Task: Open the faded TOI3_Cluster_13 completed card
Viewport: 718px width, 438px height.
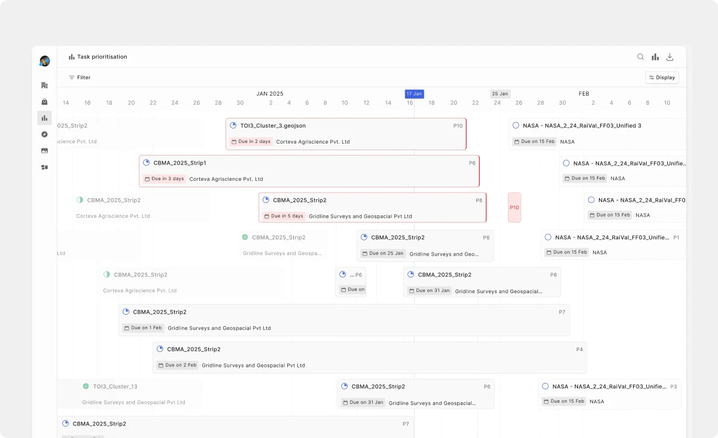Action: click(x=129, y=394)
